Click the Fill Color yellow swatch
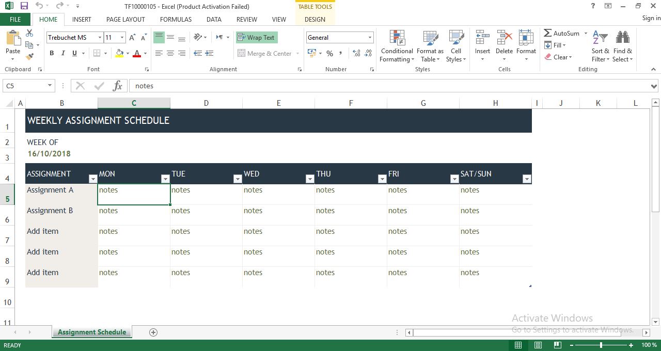661x351 pixels. coord(120,53)
